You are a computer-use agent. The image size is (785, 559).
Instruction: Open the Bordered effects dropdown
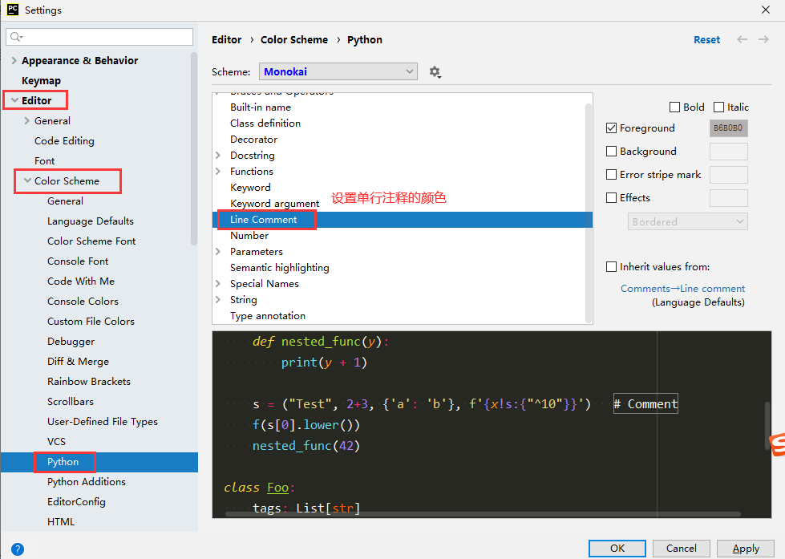click(688, 221)
